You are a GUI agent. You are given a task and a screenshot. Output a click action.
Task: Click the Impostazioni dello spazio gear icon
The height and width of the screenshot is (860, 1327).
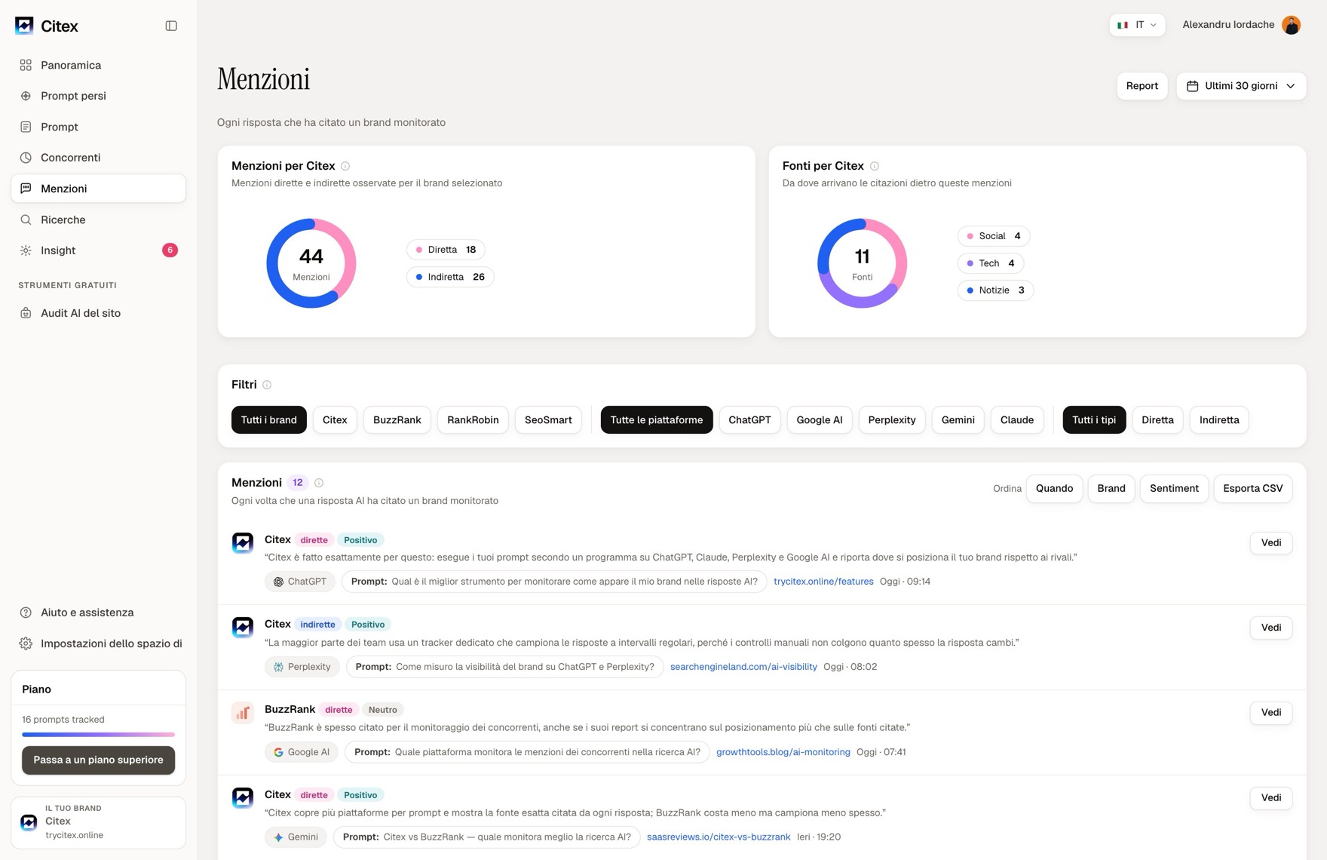tap(26, 643)
